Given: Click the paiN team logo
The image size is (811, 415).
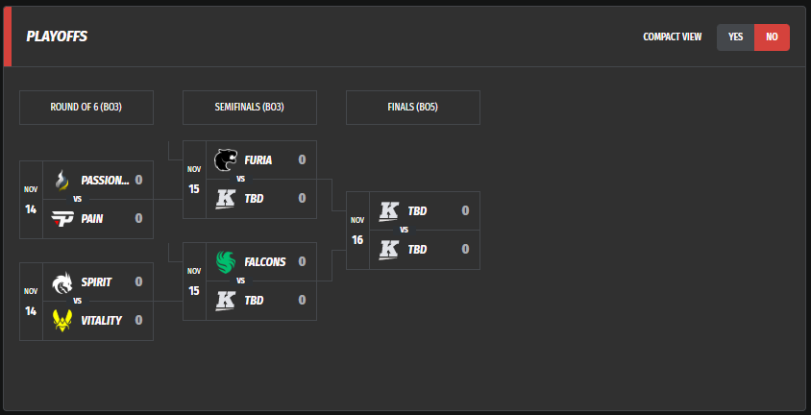Looking at the screenshot, I should tap(62, 218).
